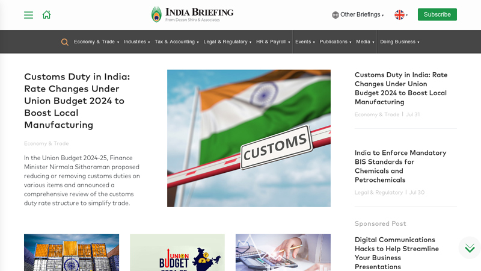Open search with the magnifier icon
The image size is (481, 271).
(65, 42)
